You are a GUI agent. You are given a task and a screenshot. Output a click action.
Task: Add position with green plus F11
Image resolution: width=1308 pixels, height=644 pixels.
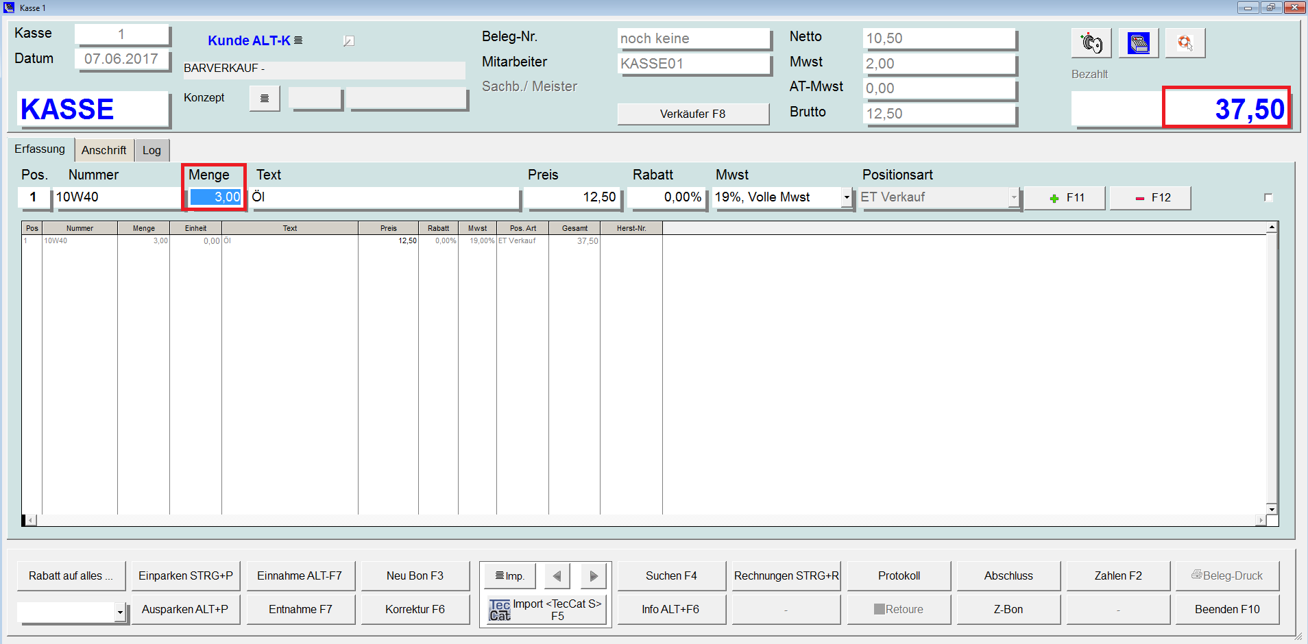point(1065,198)
